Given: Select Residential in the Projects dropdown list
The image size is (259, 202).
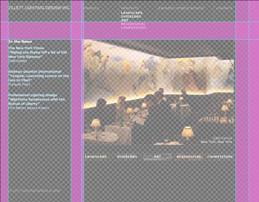Looking at the screenshot, I should [x=133, y=24].
